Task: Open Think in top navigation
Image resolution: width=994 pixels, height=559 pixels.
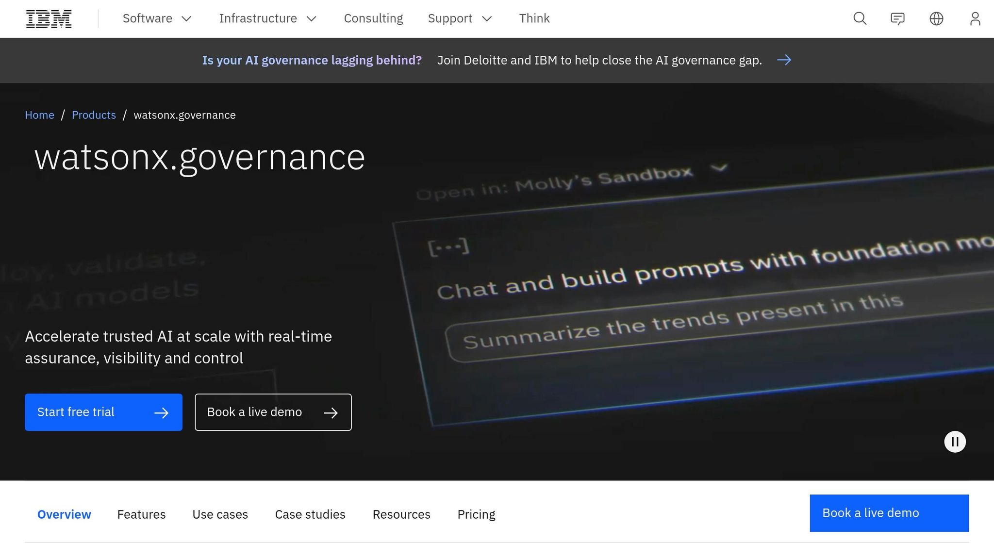Action: tap(534, 18)
